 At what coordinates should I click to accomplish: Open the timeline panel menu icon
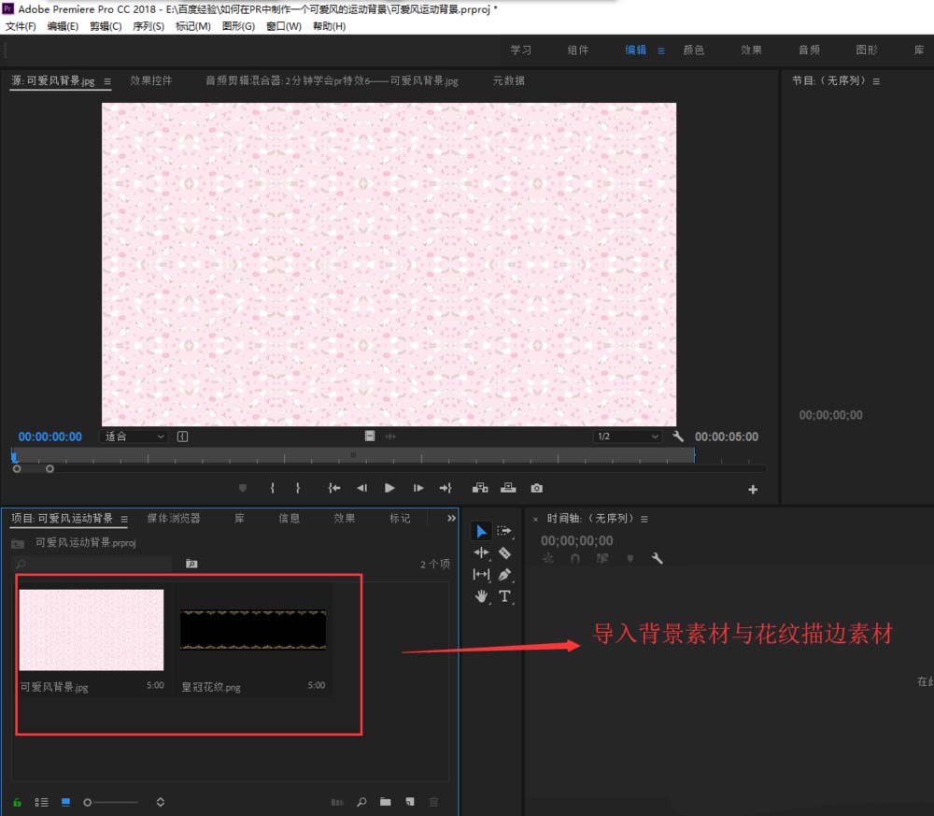[x=644, y=519]
